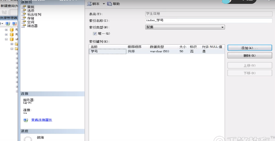
Task: Click the st database cylinder icon
Action: (12, 39)
